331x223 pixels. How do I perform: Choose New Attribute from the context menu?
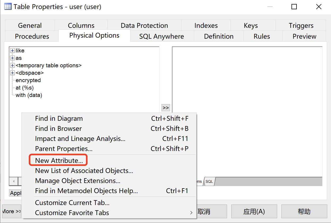click(59, 160)
